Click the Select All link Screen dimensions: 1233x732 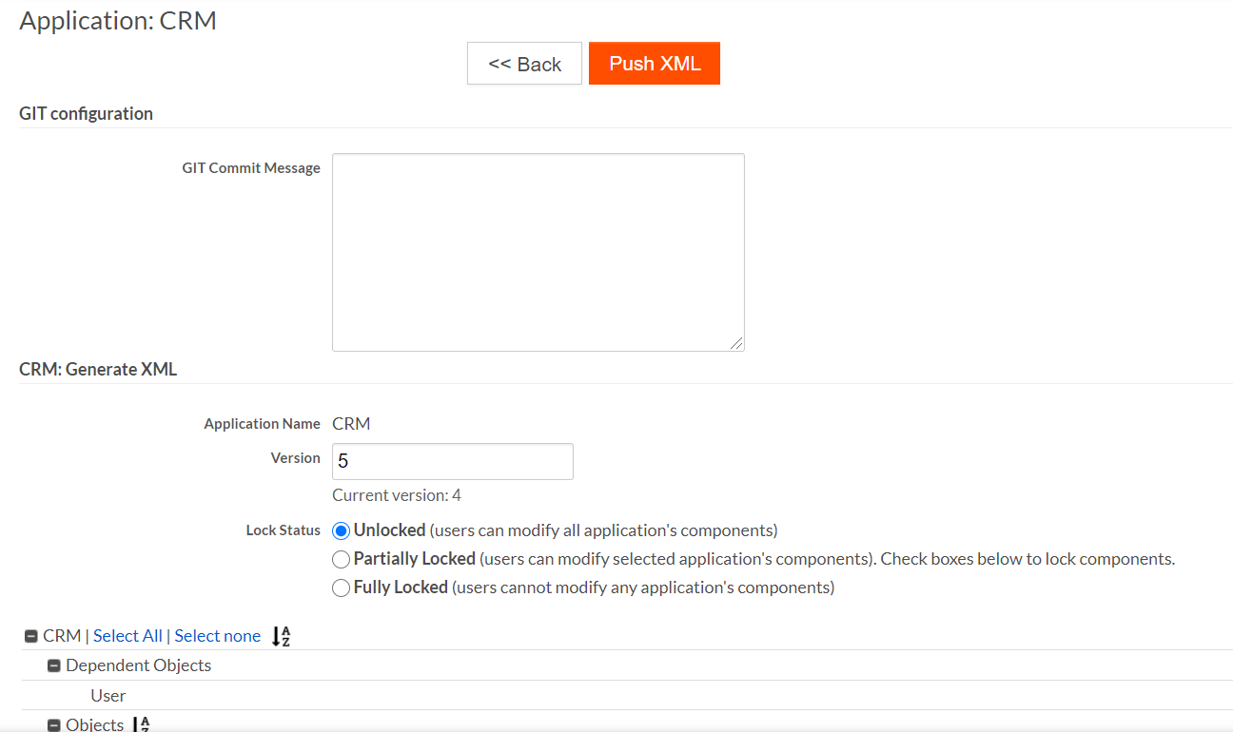tap(127, 636)
